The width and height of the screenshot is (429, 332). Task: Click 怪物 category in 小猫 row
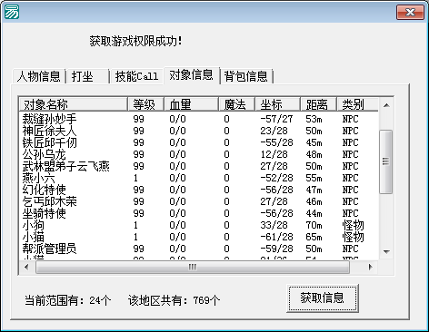pos(353,237)
